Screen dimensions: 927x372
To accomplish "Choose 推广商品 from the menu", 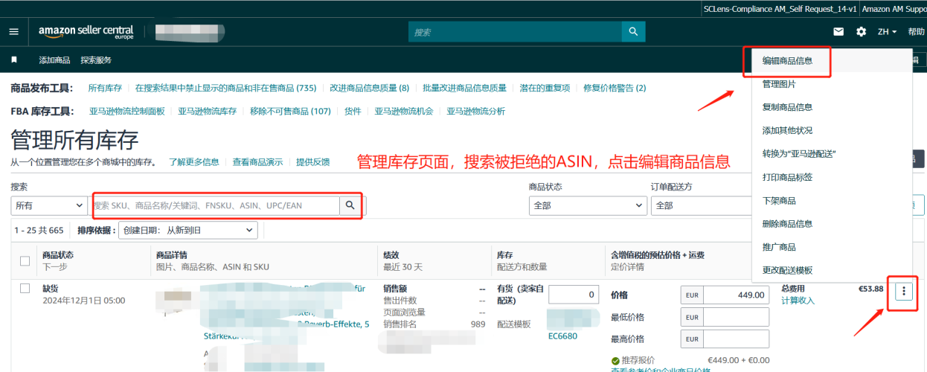I will point(779,247).
